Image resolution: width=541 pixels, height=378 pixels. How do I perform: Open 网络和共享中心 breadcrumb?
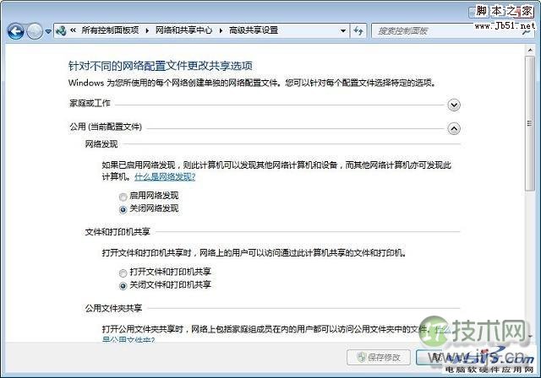[x=184, y=30]
